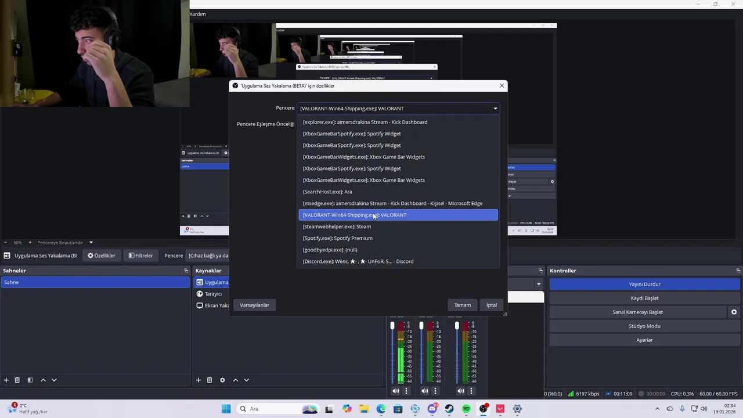Screen dimensions: 743x418
Task: Mute the middle audio mixer channel
Action: pyautogui.click(x=425, y=391)
